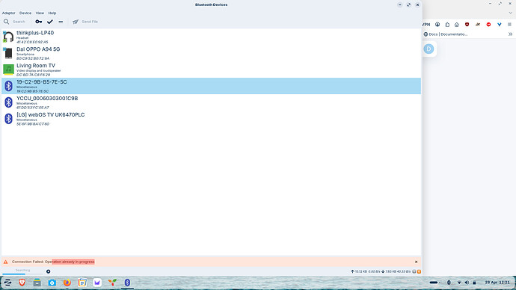Click the Bluetooth icon of LG webOS TV
This screenshot has height=290, width=516.
click(x=8, y=119)
